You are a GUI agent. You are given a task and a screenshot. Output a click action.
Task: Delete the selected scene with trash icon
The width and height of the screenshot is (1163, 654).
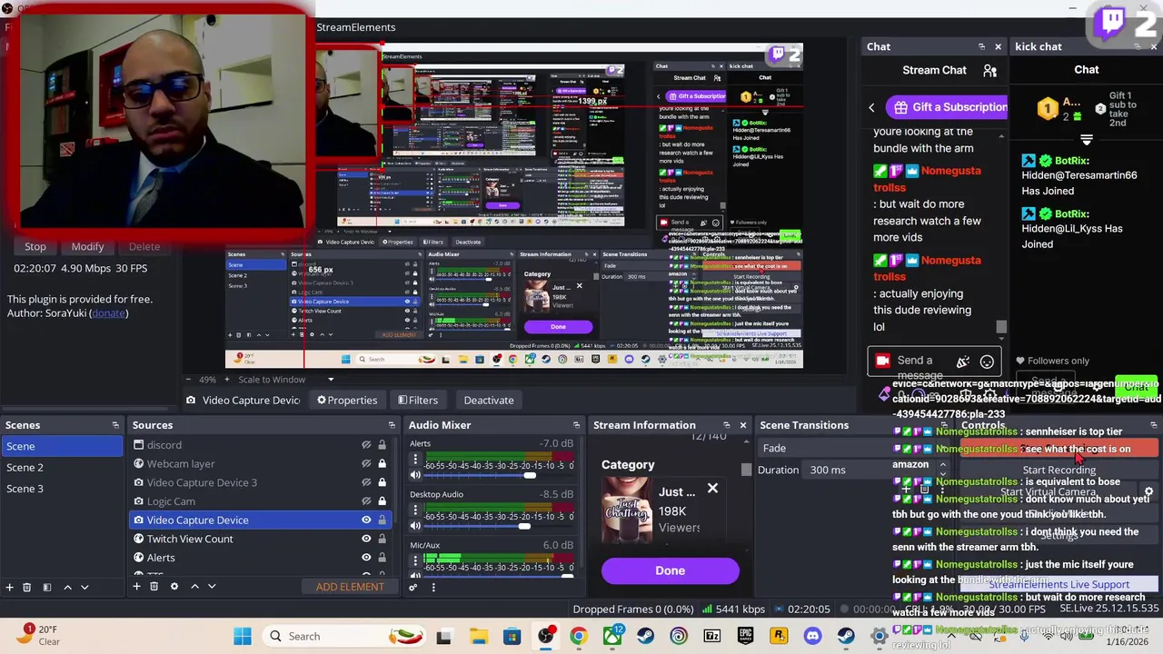(x=26, y=587)
